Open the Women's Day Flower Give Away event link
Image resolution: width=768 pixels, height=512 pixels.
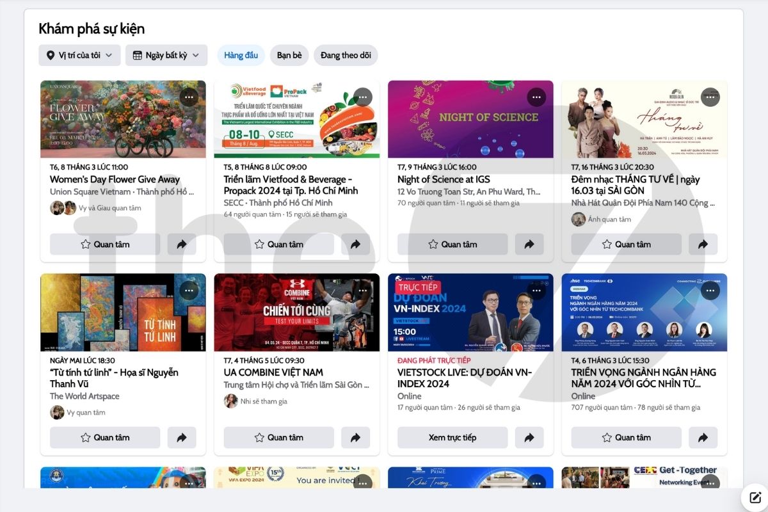point(115,179)
